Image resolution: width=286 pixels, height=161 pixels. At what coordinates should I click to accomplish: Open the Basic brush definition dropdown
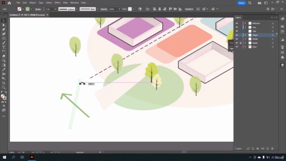[x=97, y=9]
